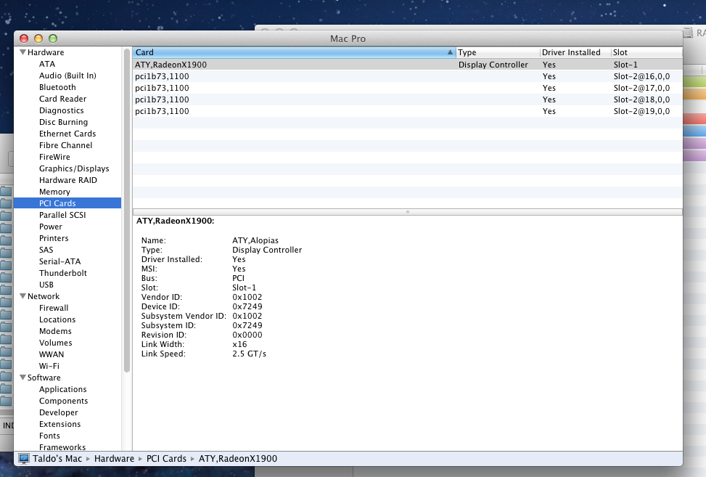Select Fibre Channel in sidebar
Screen dimensions: 706x477
click(66, 145)
